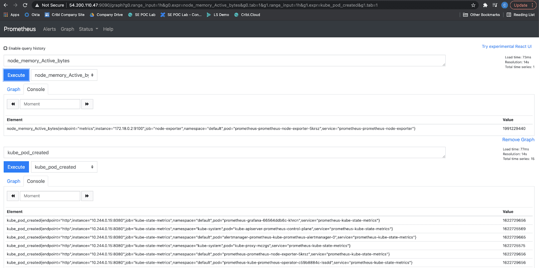Bookmark this page with the star icon
The height and width of the screenshot is (268, 539).
[473, 5]
